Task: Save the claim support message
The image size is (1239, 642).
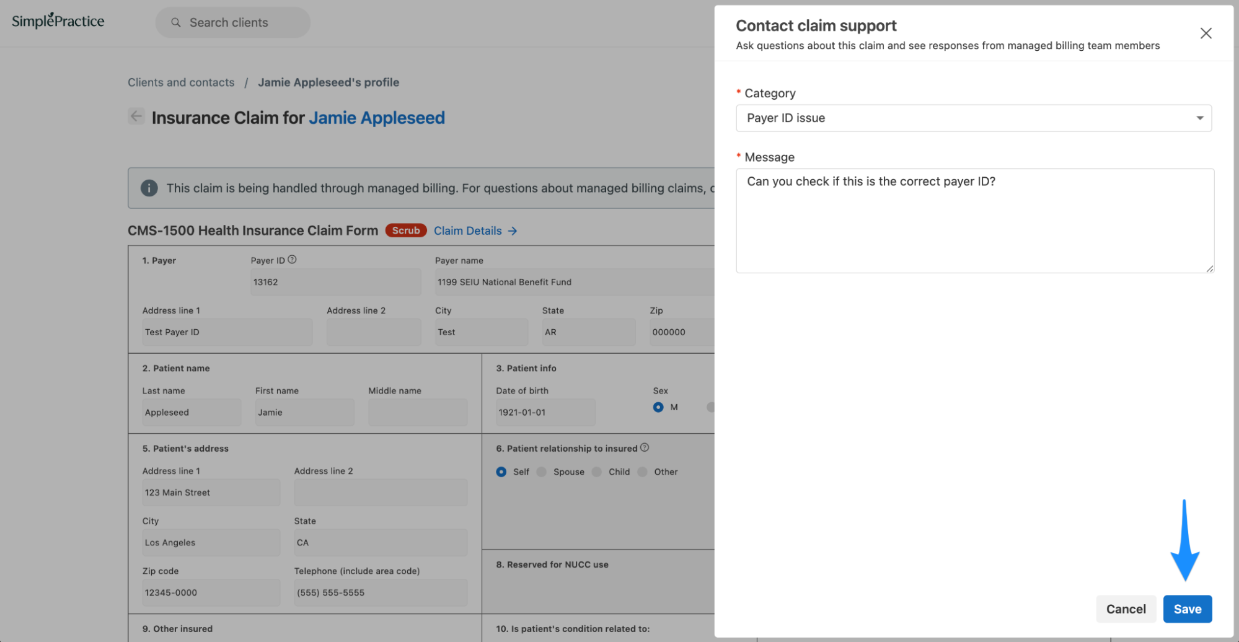Action: [x=1187, y=609]
